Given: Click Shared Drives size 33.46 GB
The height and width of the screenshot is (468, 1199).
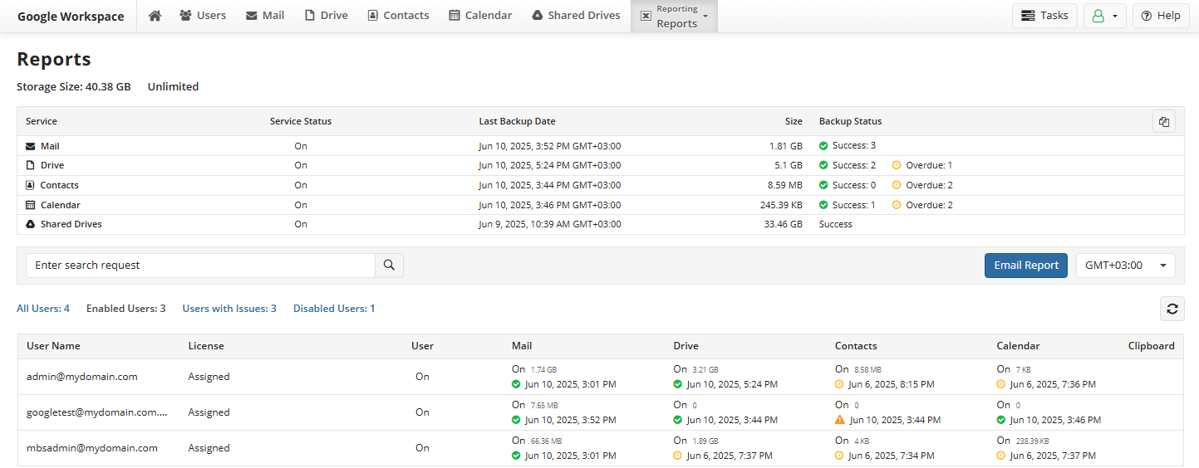Looking at the screenshot, I should pos(784,224).
